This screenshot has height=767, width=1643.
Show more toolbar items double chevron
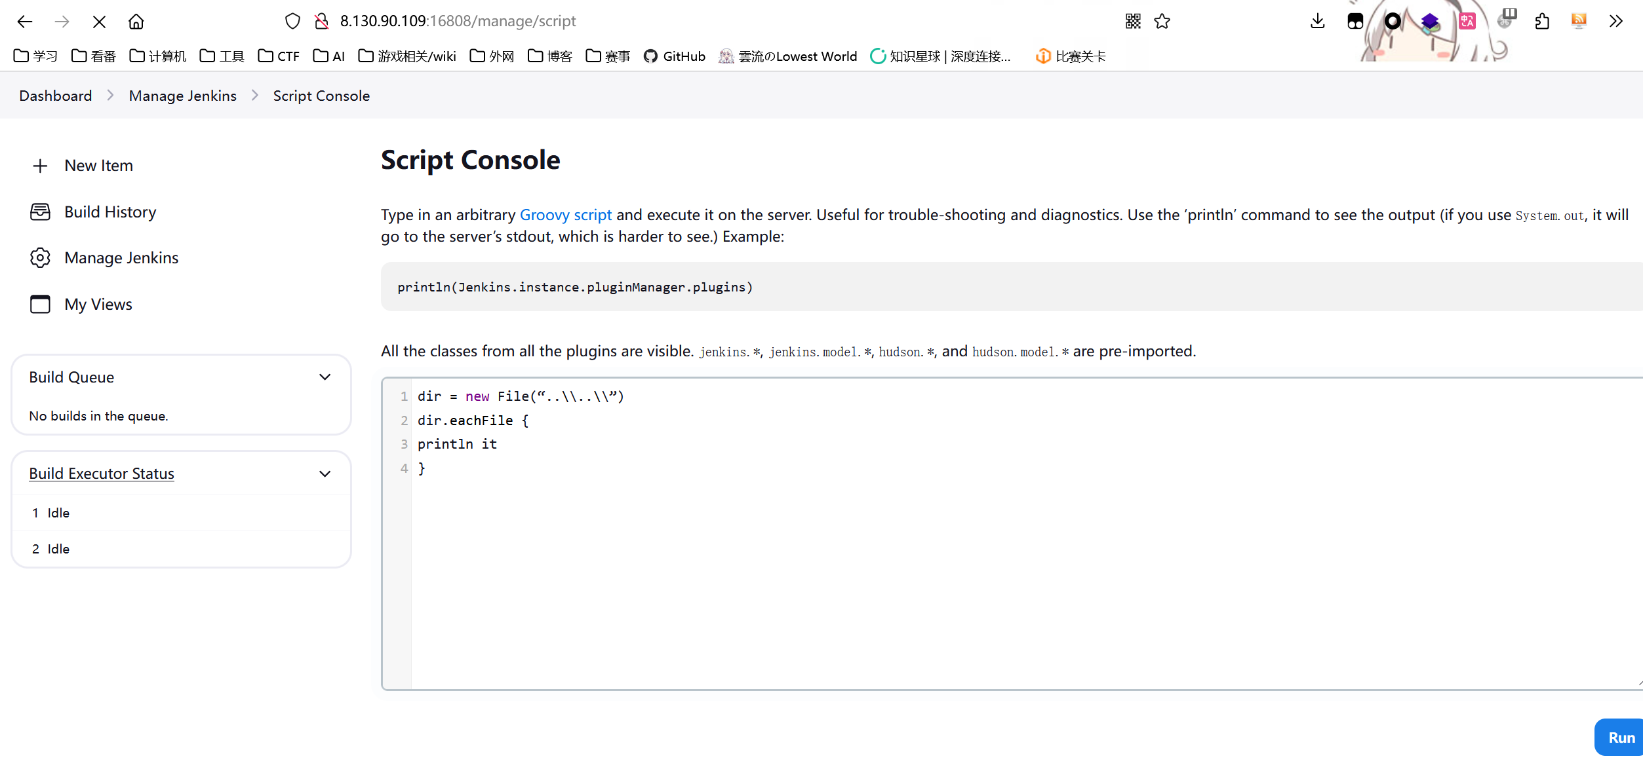(1616, 22)
